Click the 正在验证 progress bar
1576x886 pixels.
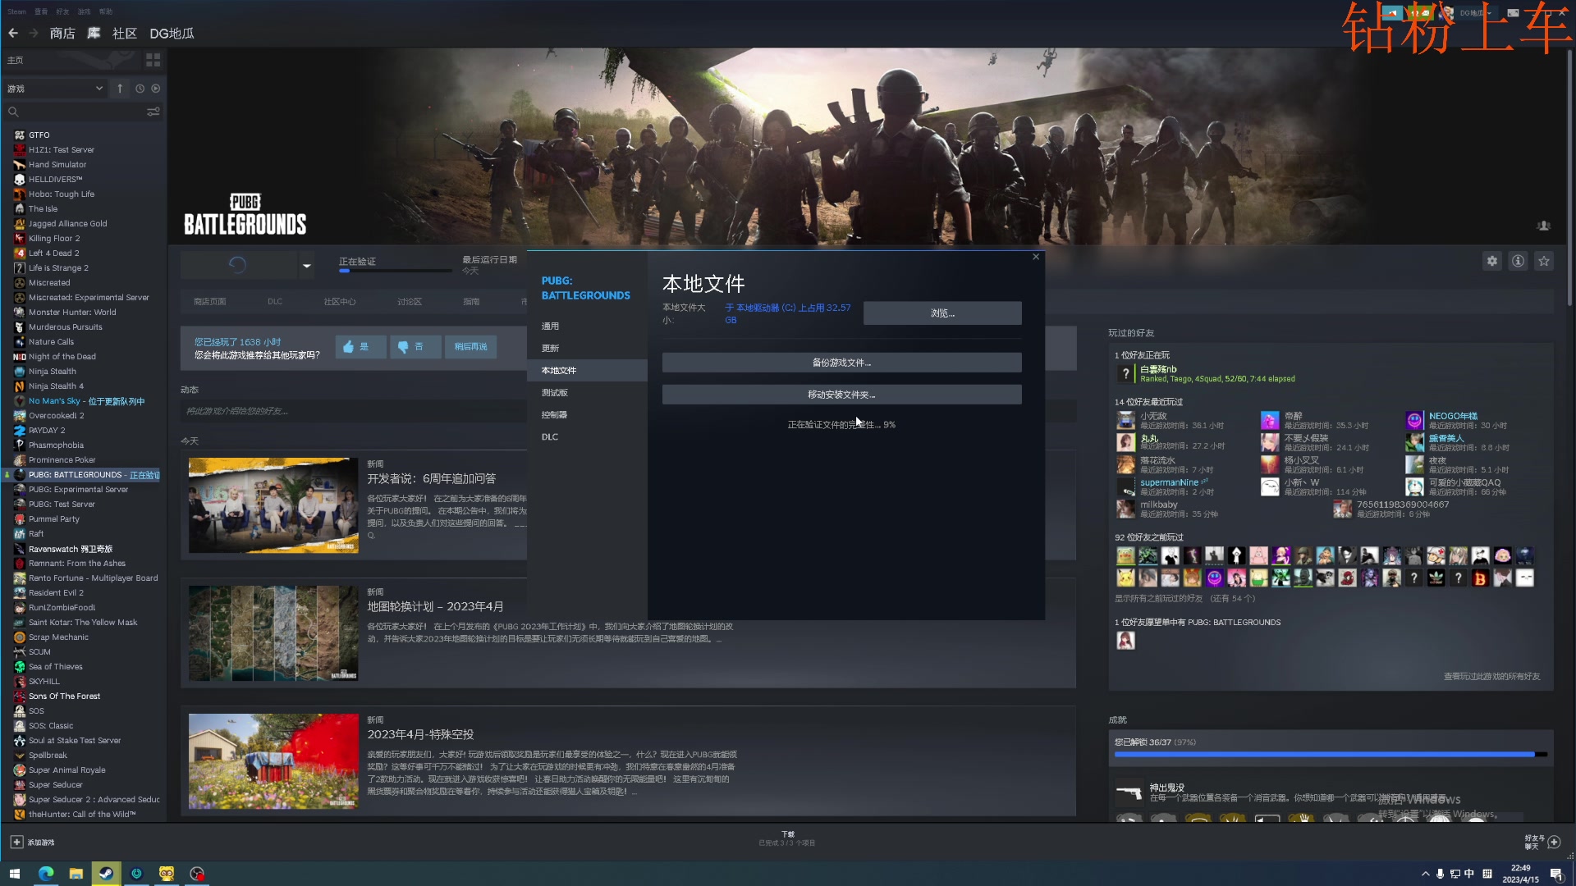click(395, 270)
